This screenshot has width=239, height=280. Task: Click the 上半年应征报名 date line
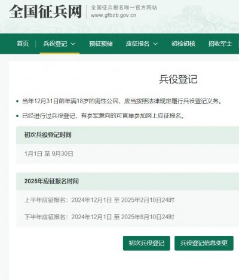[x=99, y=200]
